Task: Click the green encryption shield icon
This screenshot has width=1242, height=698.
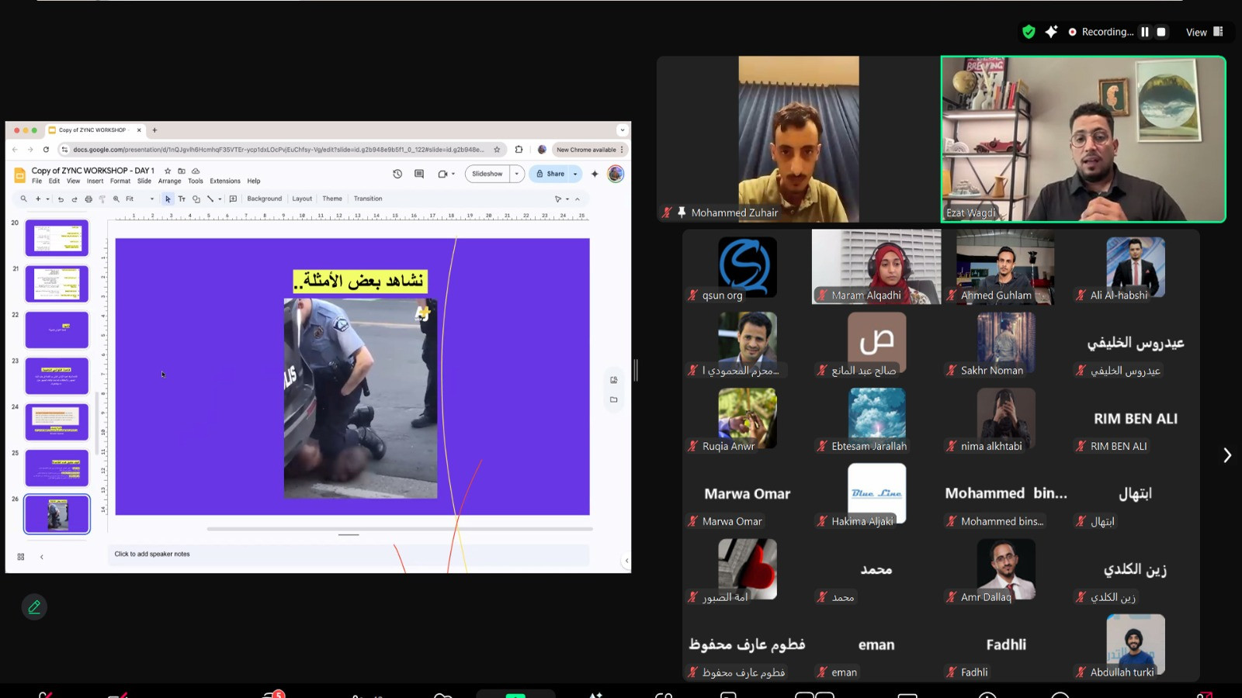Action: (1029, 32)
